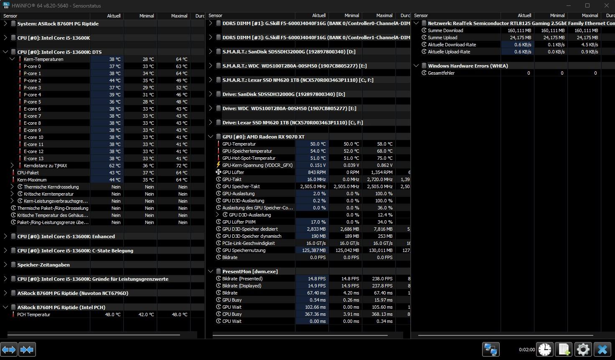Click the Summe Download clock icon
The height and width of the screenshot is (360, 615).
424,30
